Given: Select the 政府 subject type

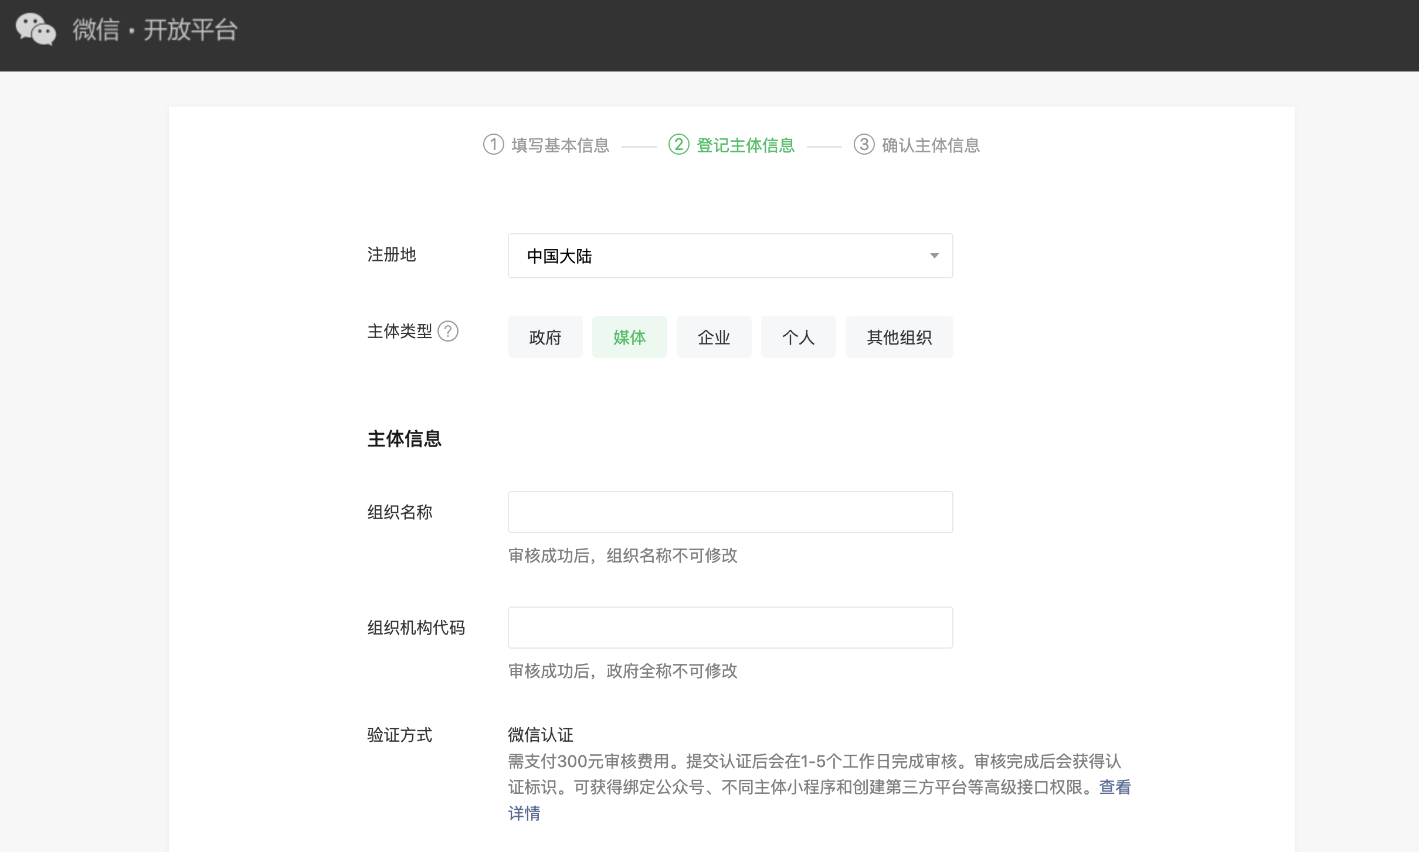Looking at the screenshot, I should click(x=545, y=338).
